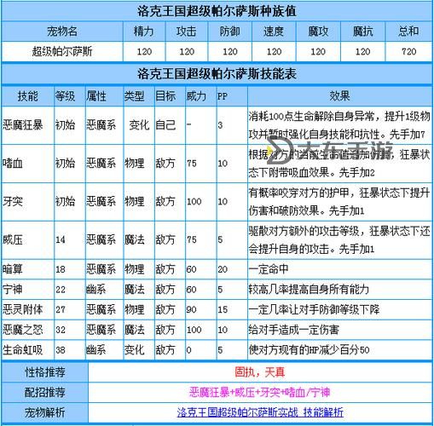Click the 自己 target in 恶魔狂暴 row

165,125
